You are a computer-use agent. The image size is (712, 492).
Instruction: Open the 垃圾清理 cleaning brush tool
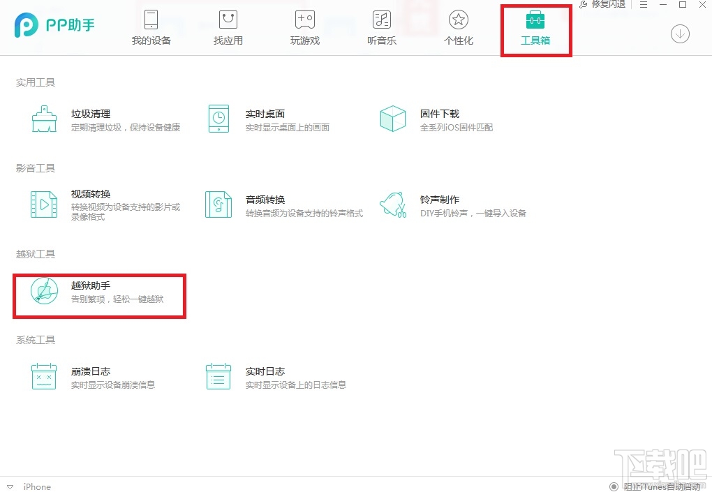[45, 119]
